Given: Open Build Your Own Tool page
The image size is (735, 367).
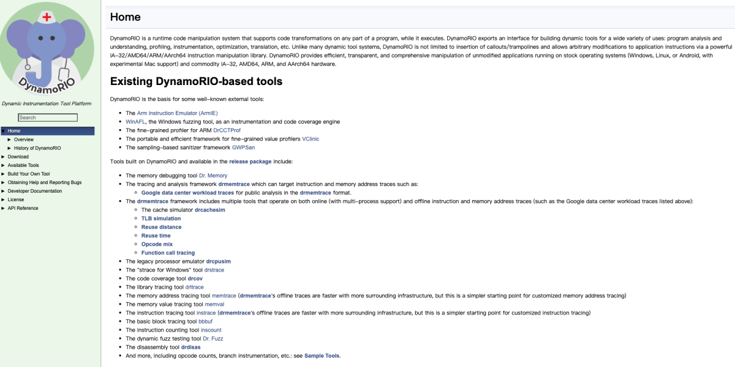Looking at the screenshot, I should (x=29, y=174).
